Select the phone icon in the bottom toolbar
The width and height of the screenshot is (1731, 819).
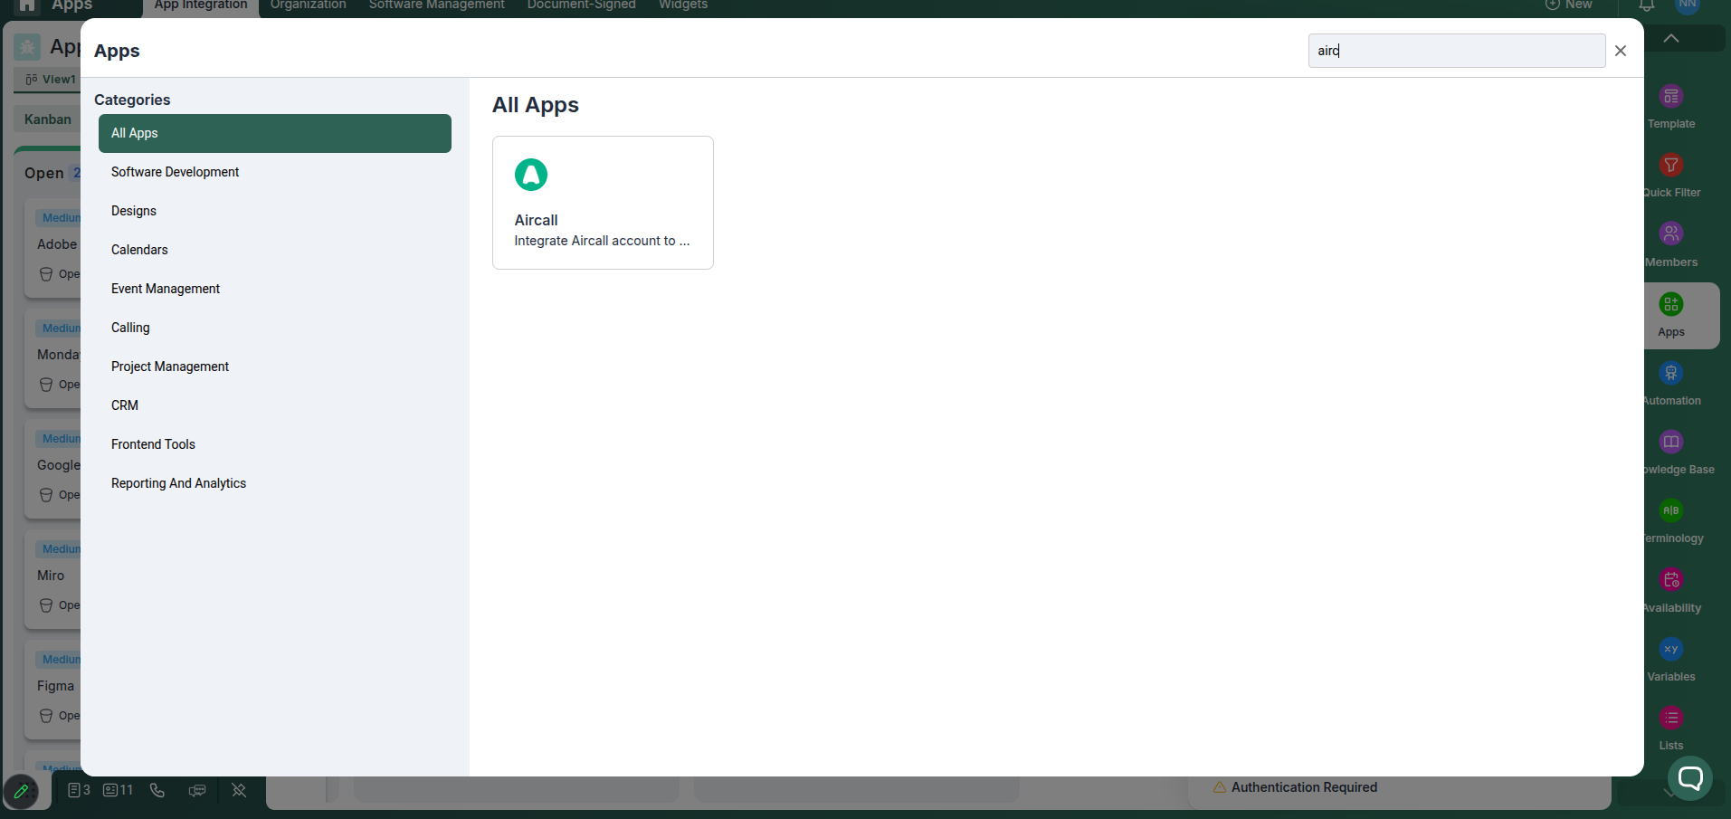157,789
